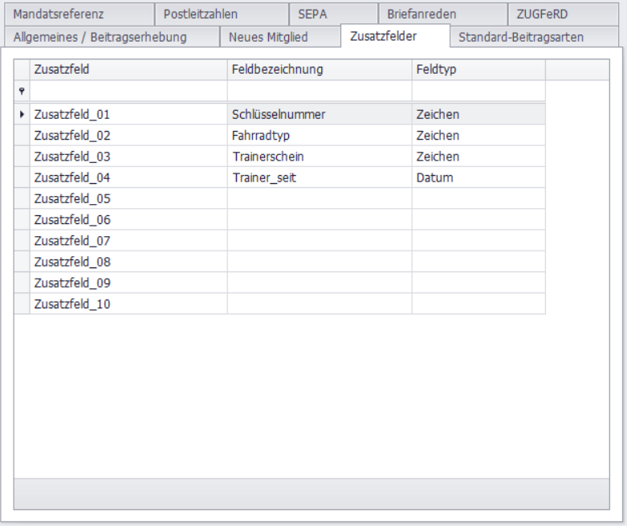Open the Feldtyp cell for Trainer_seit
This screenshot has width=627, height=526.
pos(478,177)
